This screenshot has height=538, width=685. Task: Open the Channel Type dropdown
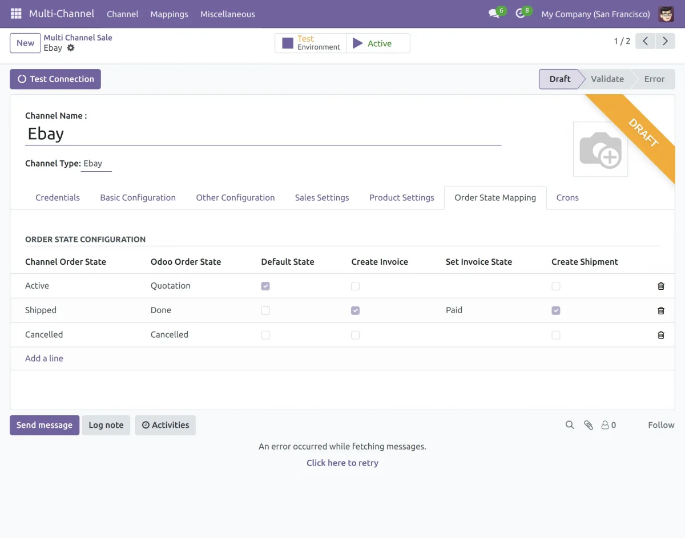pyautogui.click(x=96, y=164)
